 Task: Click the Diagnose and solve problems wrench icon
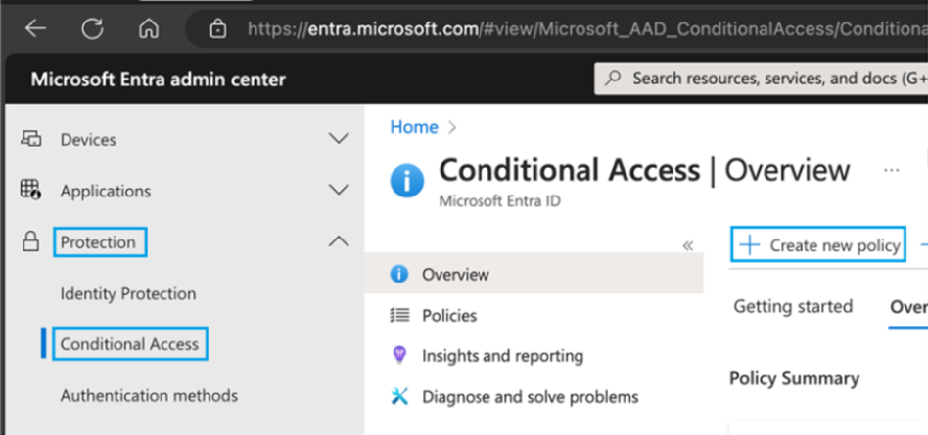pyautogui.click(x=398, y=397)
